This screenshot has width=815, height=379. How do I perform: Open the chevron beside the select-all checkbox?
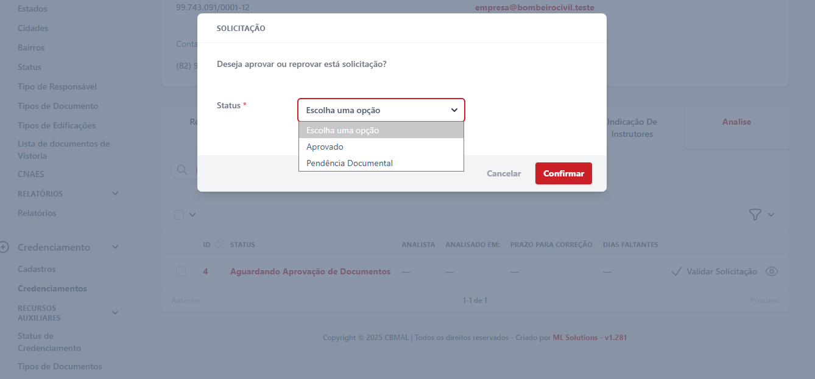[x=193, y=214]
